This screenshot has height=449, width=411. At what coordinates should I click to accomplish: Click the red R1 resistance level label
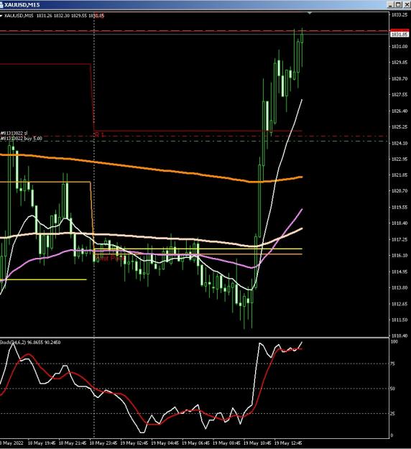click(x=99, y=134)
